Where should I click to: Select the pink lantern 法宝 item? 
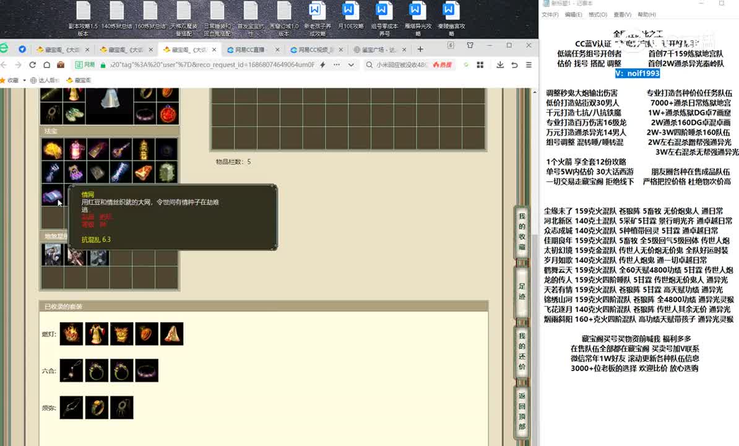(x=75, y=149)
